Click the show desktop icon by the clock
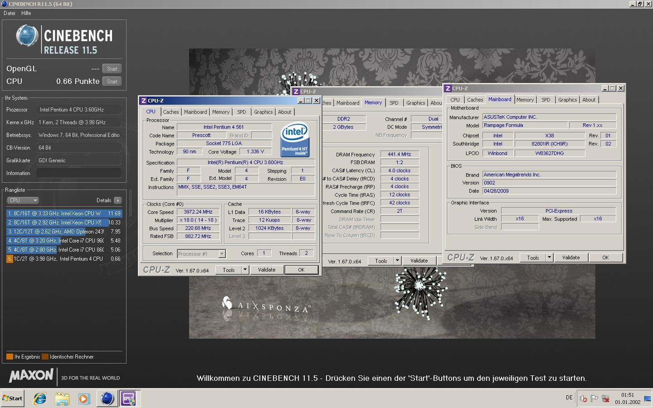This screenshot has height=408, width=653. click(648, 398)
